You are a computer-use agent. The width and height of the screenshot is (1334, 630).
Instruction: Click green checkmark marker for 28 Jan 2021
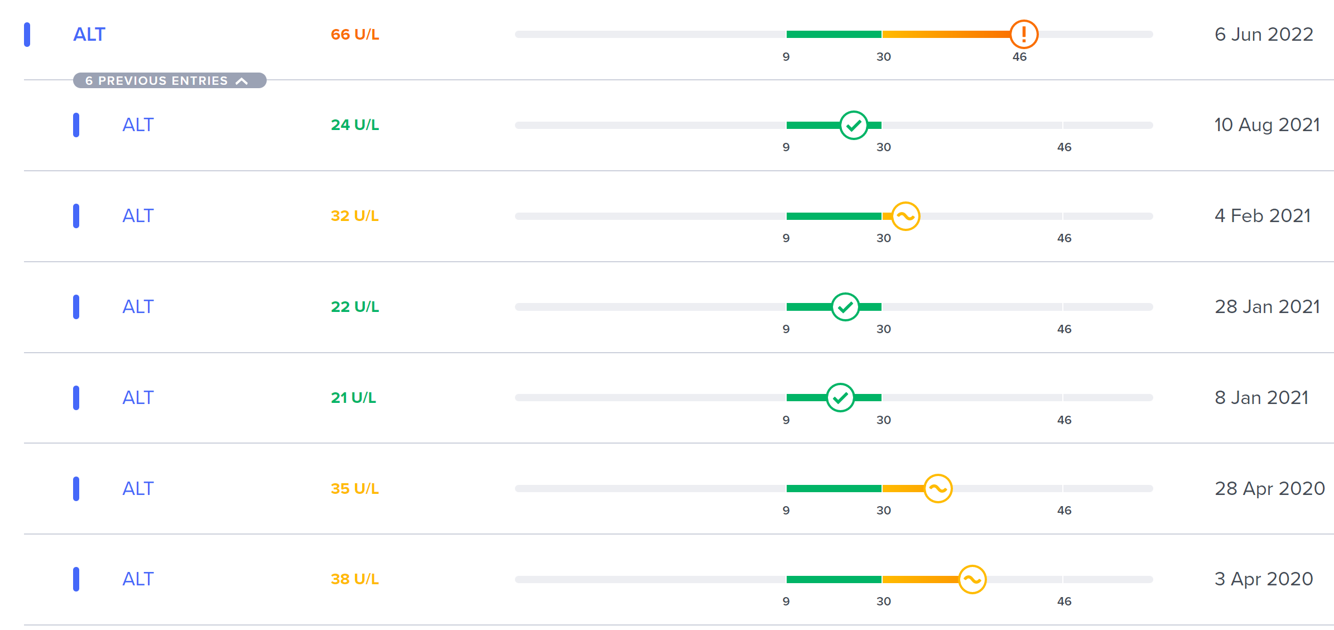pos(845,307)
